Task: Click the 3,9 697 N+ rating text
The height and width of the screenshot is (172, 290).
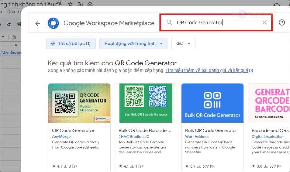Action: [200, 166]
